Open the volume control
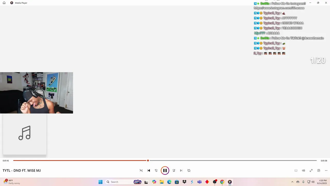This screenshot has width=330, height=186. 303,171
